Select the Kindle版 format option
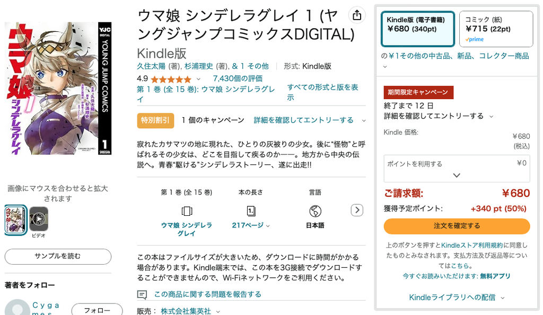Viewport: 543px width, 315px height. click(x=418, y=29)
